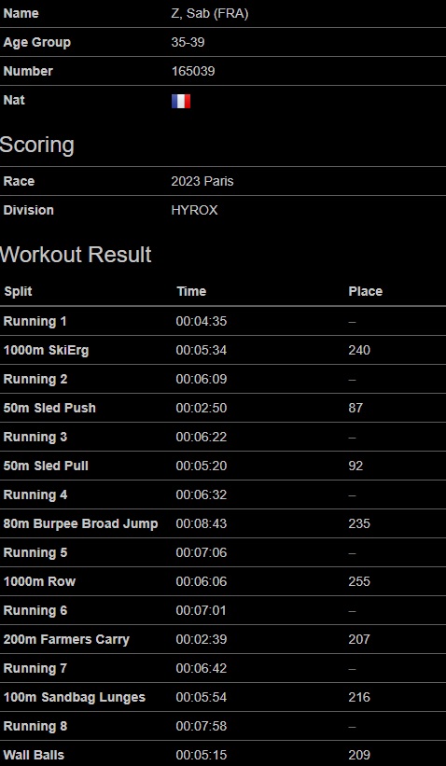This screenshot has width=446, height=766.
Task: Click the Age Group value 35-39
Action: pyautogui.click(x=188, y=43)
